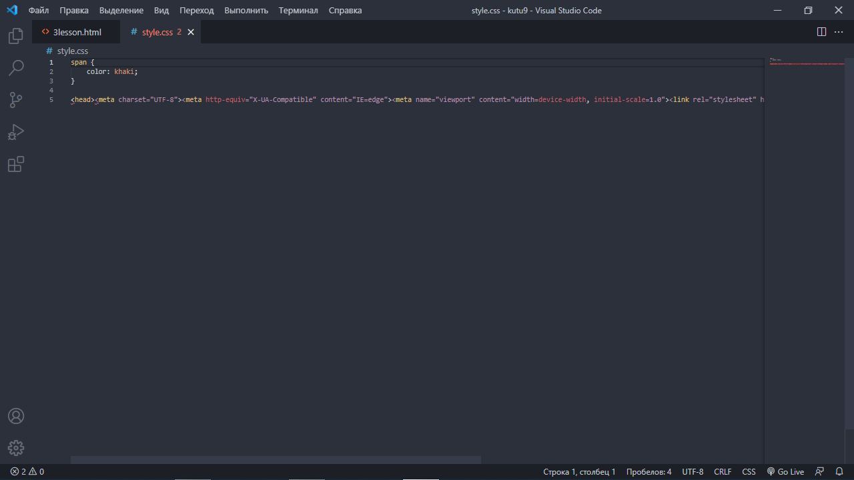Open the Search view in activity bar

pyautogui.click(x=16, y=68)
